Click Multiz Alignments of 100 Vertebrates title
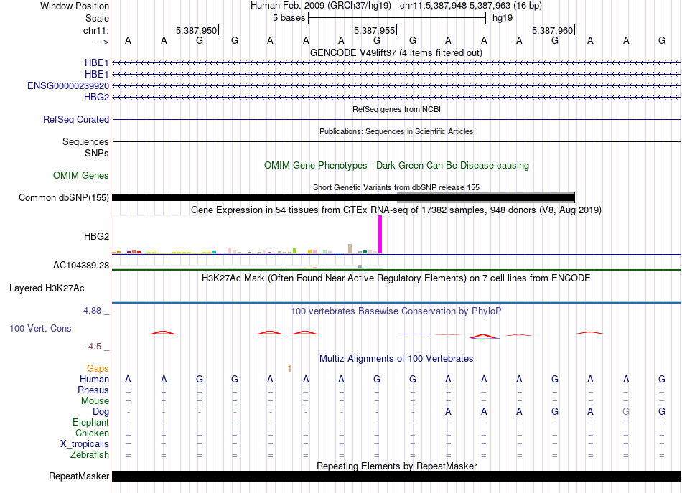Screen dimensions: 682x493 396,359
